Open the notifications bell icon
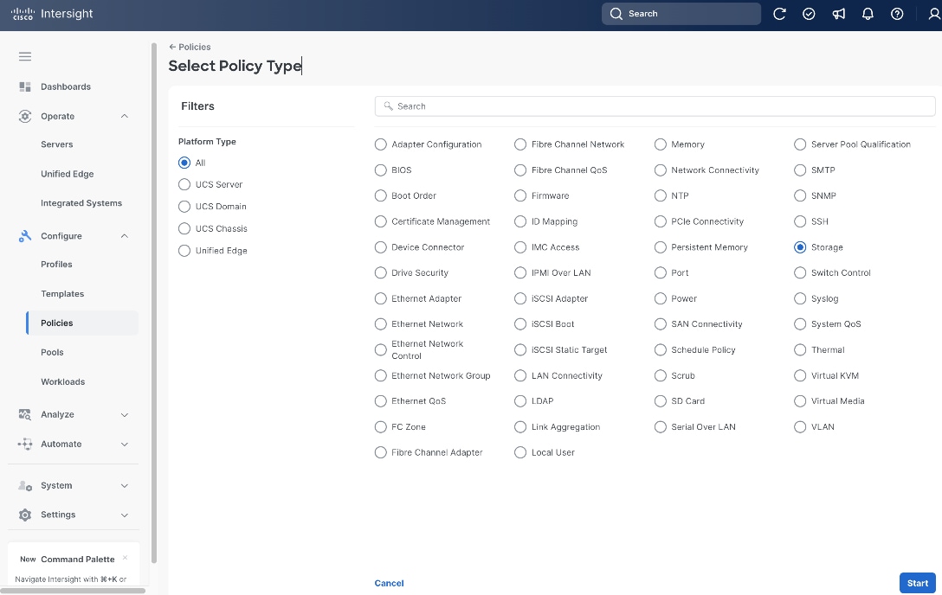 [868, 14]
